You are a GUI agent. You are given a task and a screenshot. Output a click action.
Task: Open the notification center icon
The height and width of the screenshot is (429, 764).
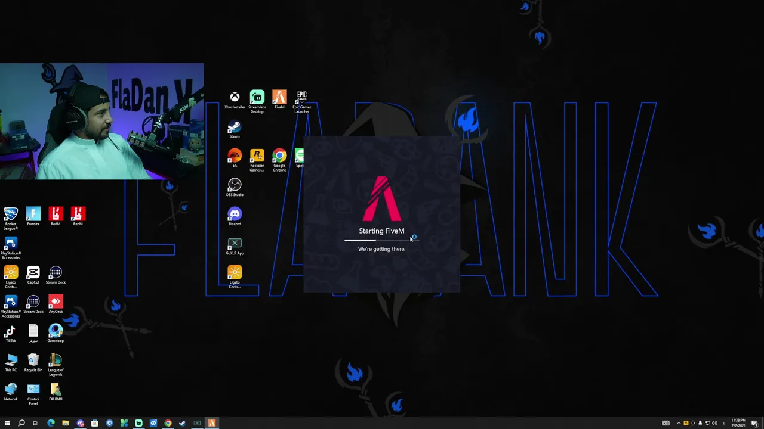755,423
